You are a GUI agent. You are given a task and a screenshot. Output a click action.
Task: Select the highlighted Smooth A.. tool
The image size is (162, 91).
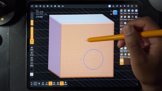coord(122,62)
